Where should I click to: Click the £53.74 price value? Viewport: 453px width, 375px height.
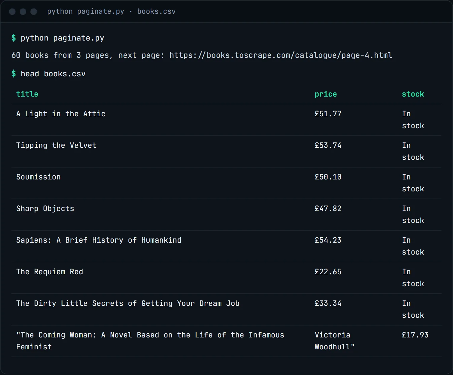pyautogui.click(x=328, y=145)
